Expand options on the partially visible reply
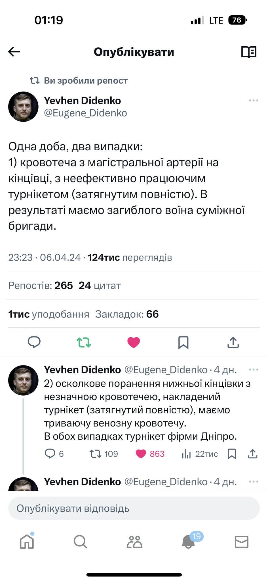Screen dimensions: 268x582 [x=253, y=482]
